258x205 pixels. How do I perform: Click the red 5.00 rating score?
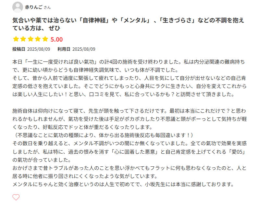coord(56,39)
